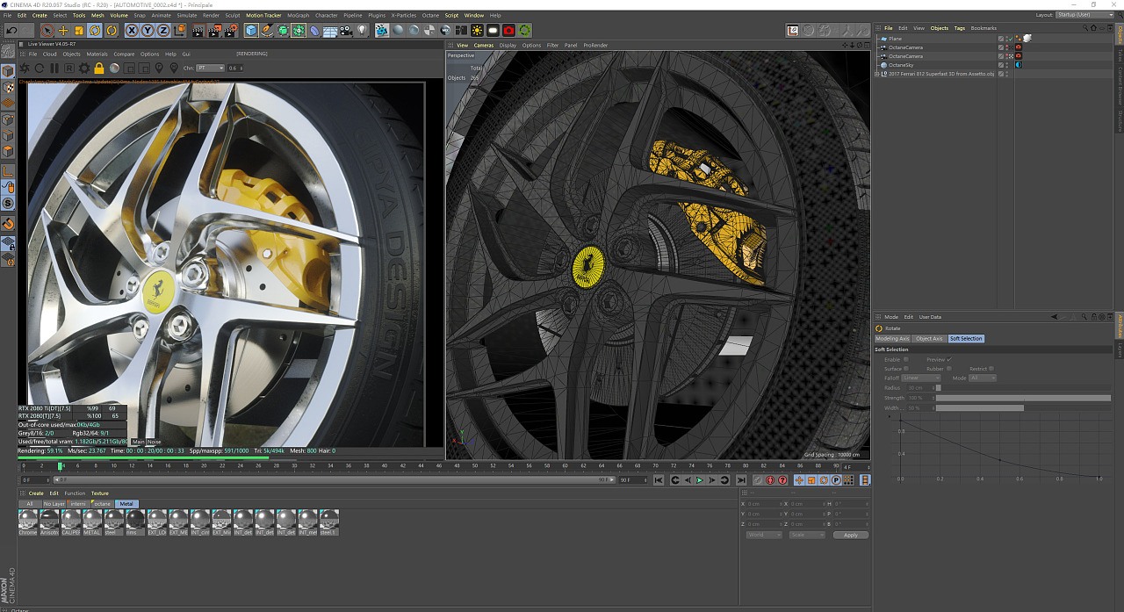The image size is (1124, 612).
Task: Select the CALIPER material thumbnail
Action: (x=70, y=522)
